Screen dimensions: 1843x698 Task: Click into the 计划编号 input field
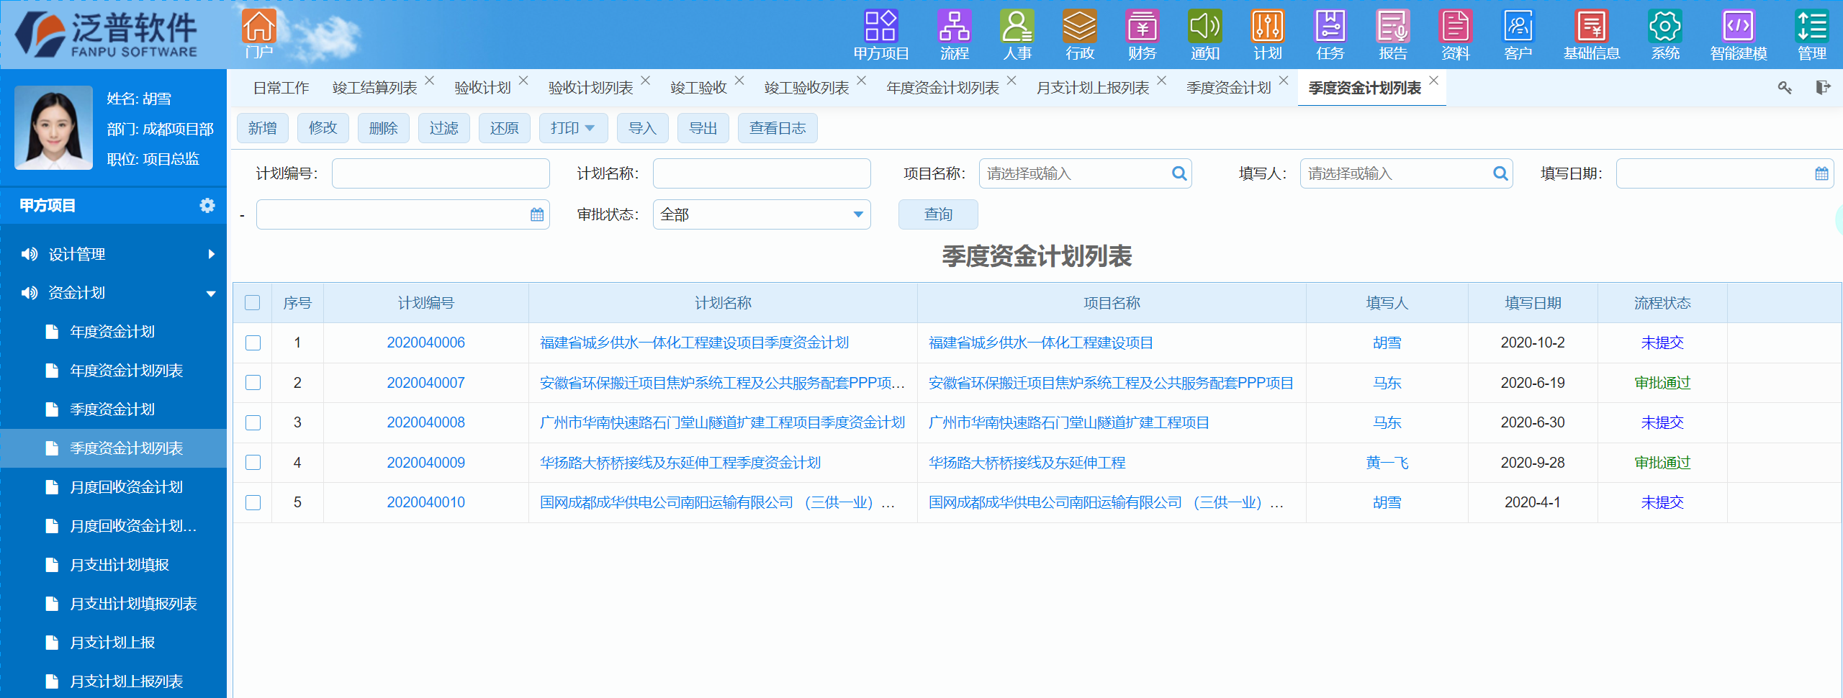pos(440,174)
